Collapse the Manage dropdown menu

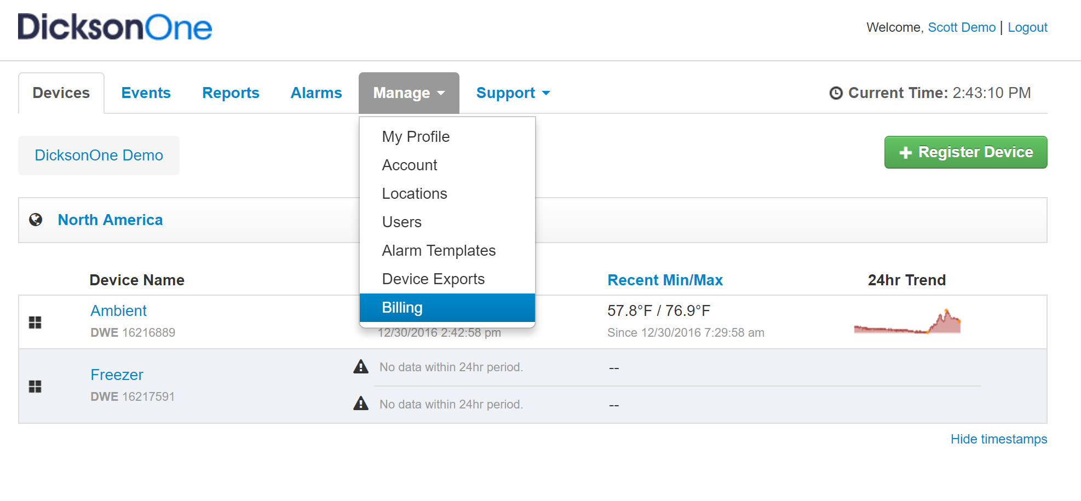coord(409,93)
